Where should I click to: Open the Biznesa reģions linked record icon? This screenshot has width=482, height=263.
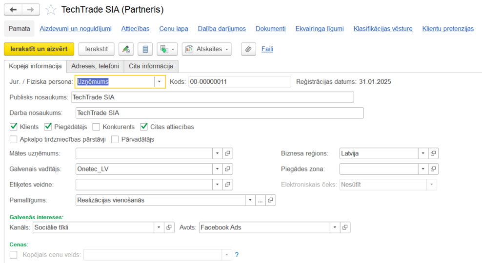[433, 153]
